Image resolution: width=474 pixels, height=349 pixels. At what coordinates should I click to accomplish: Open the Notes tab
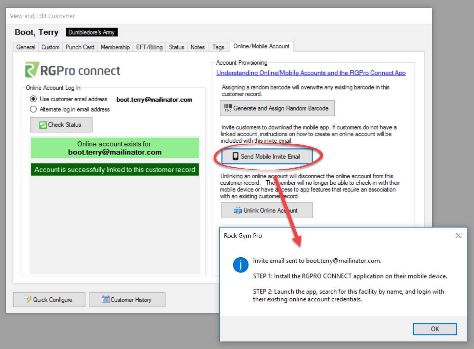(x=197, y=47)
